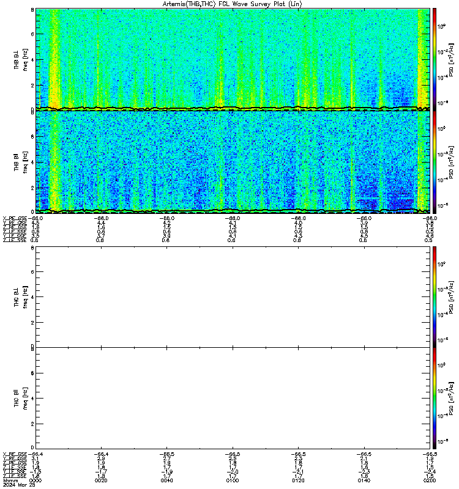Click the color bar beside the THB B⊥ panel

click(435, 59)
